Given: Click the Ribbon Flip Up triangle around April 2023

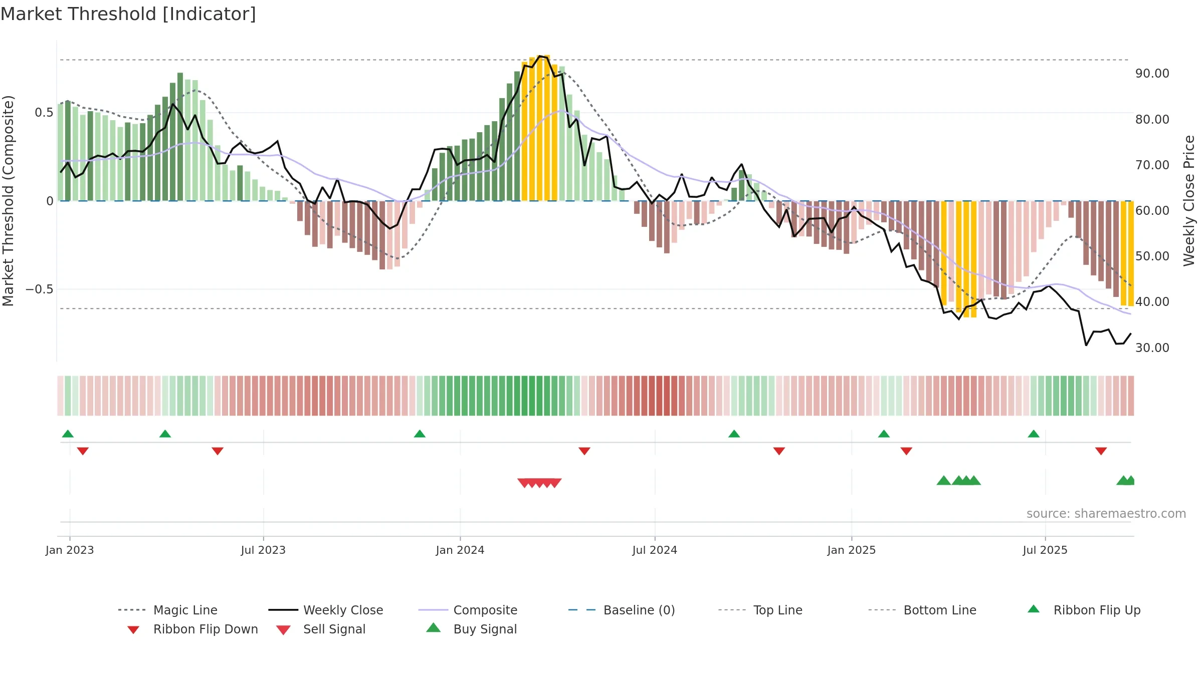Looking at the screenshot, I should (x=165, y=434).
